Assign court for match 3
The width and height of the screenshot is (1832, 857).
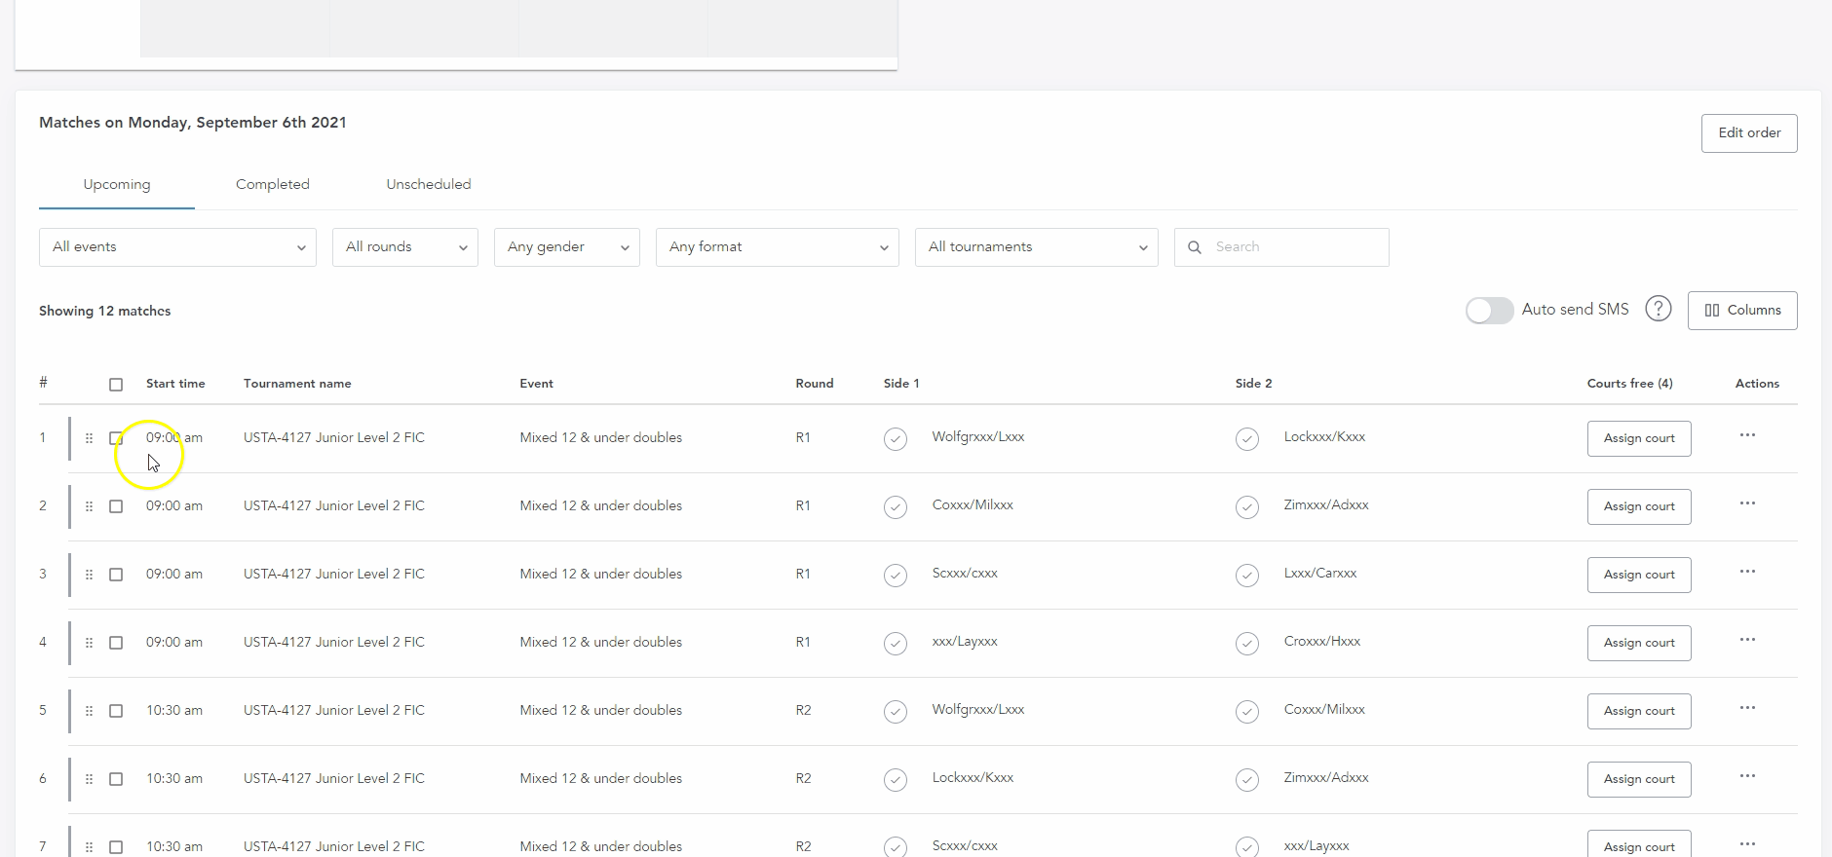[x=1639, y=575]
